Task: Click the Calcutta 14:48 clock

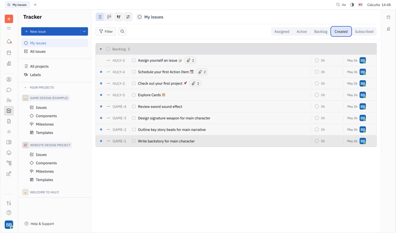Action: pos(379,4)
